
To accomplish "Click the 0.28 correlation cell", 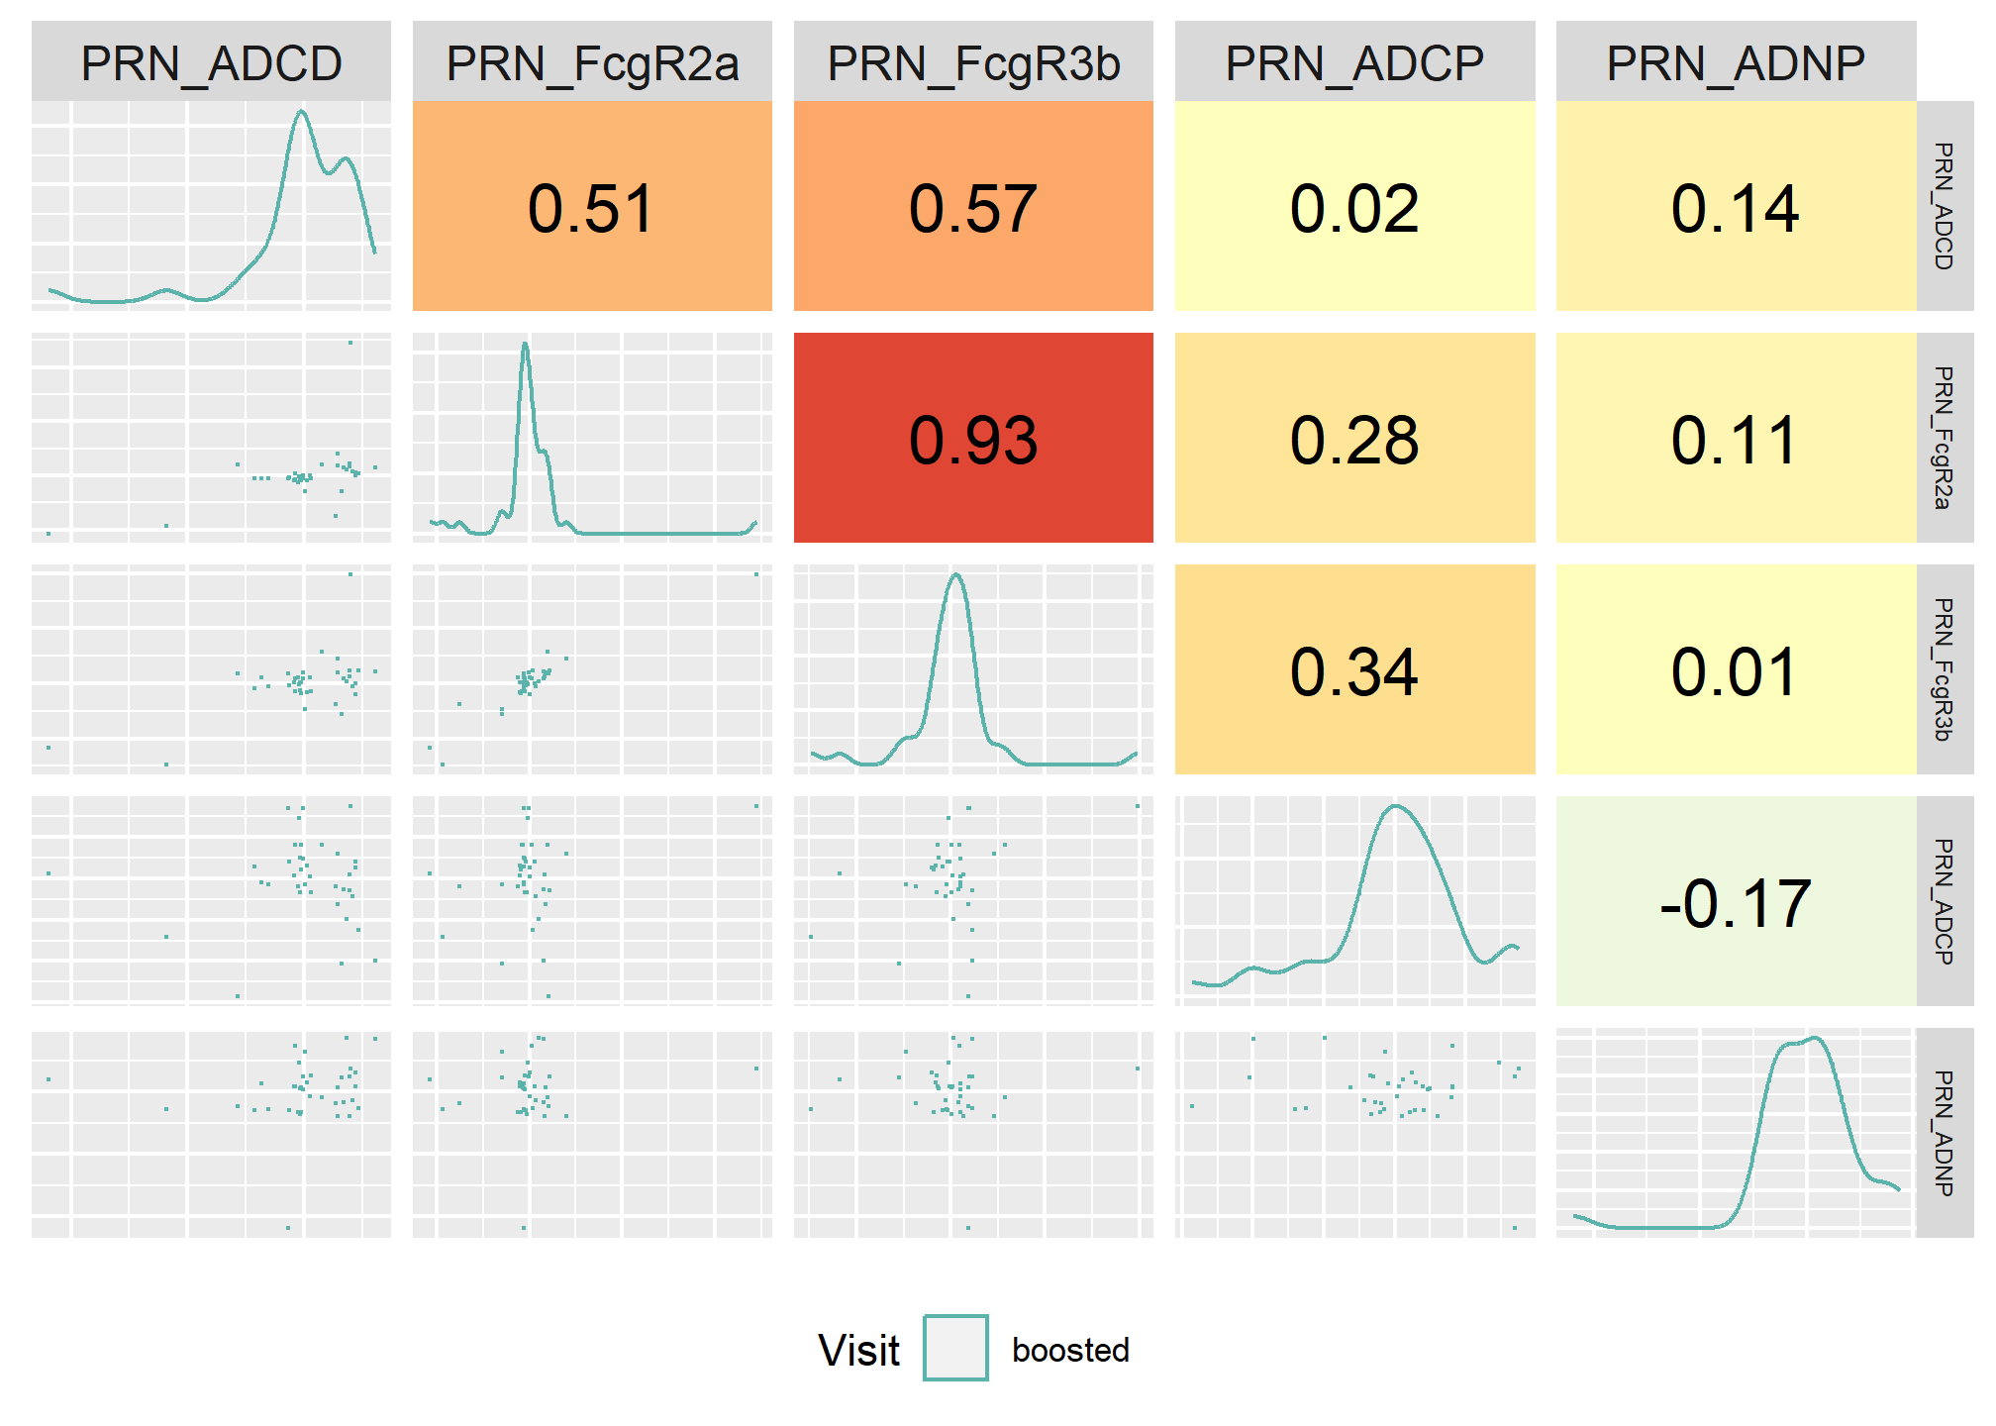I will pos(1354,438).
